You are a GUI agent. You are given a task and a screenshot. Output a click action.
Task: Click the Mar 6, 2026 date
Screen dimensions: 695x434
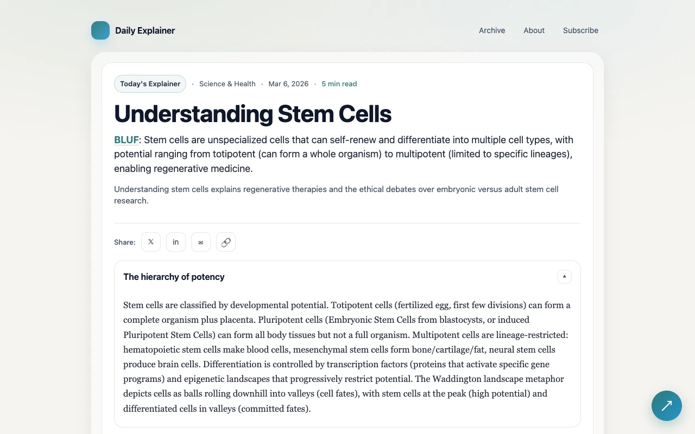coord(288,84)
